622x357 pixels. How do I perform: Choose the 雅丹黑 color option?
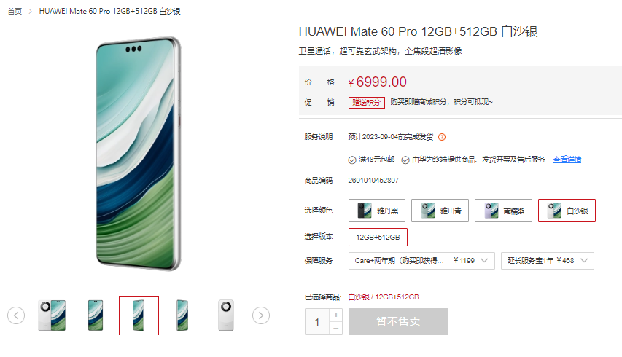pyautogui.click(x=377, y=211)
